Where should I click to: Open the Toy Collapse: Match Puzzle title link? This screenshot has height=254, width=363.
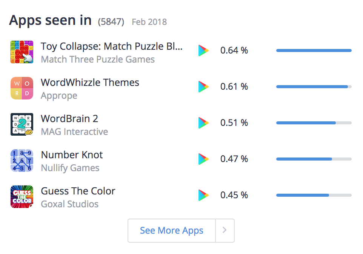(112, 46)
